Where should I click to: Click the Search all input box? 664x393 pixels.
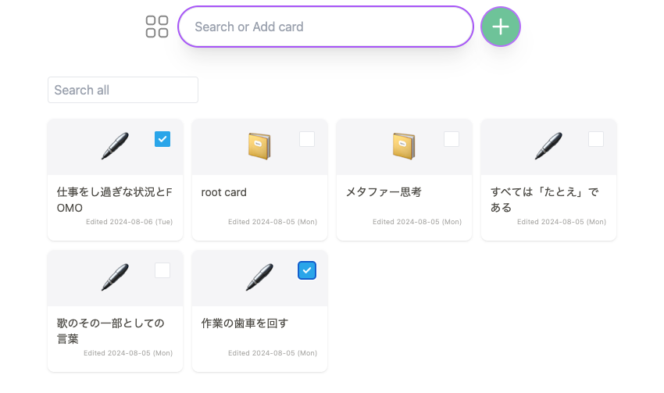123,90
